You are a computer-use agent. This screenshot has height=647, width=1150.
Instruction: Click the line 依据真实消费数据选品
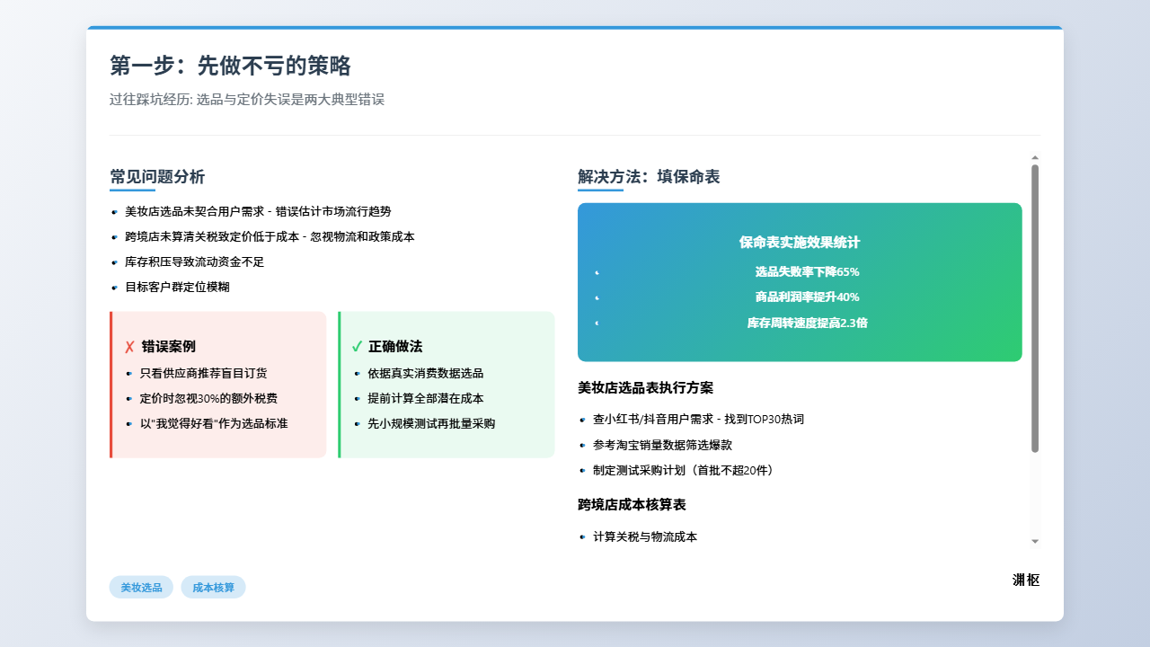(426, 374)
